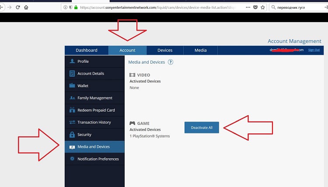Click the GAME controller icon

[132, 123]
